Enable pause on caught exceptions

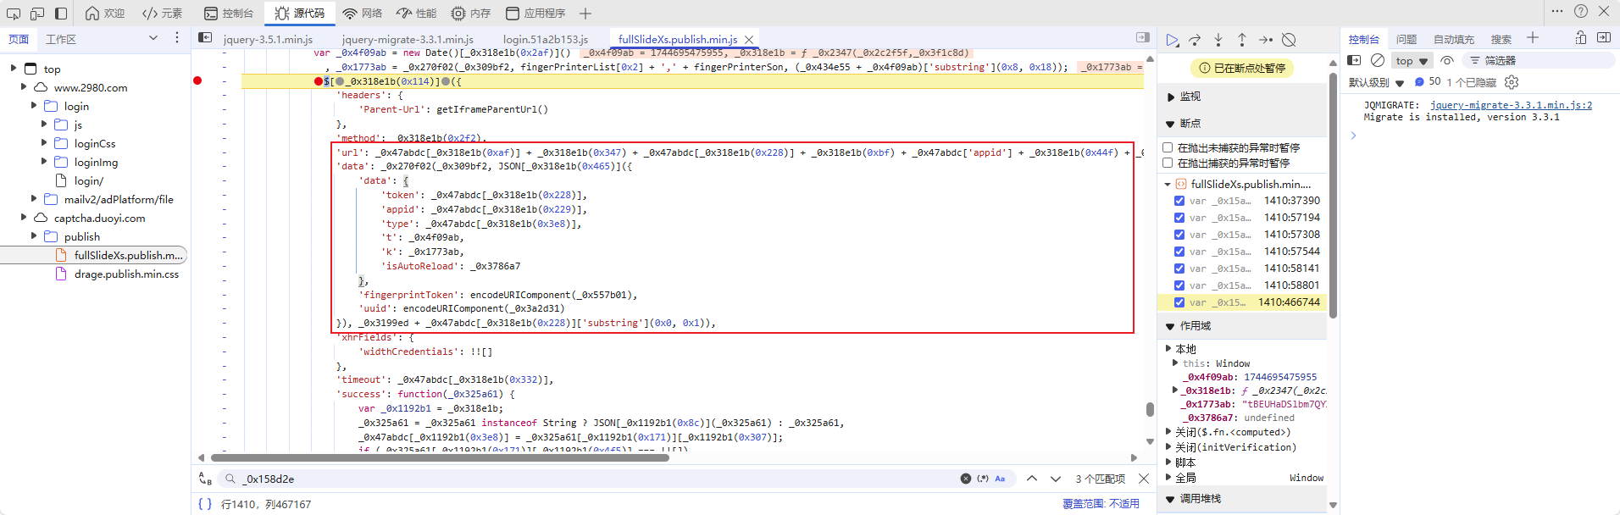(1168, 163)
